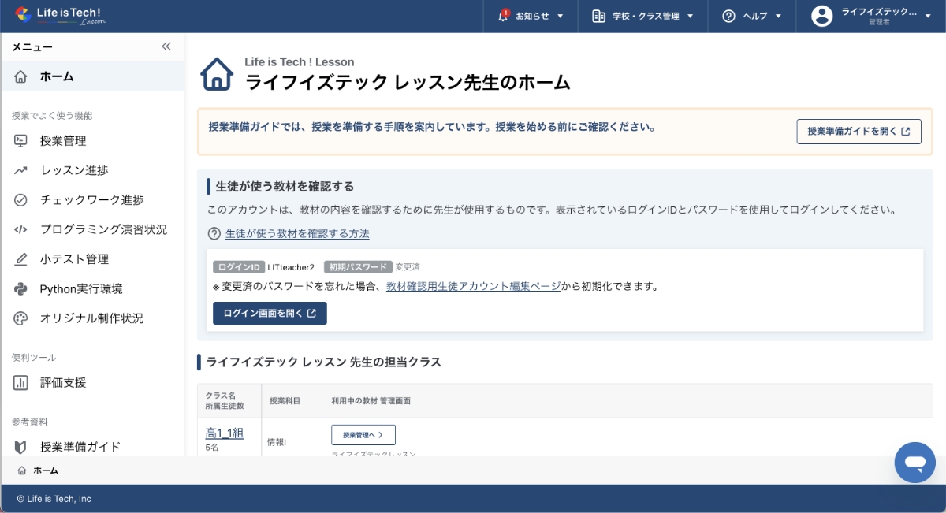Click the 授業でよく使う機能 section label
Screen dimensions: 946x513
(x=52, y=116)
